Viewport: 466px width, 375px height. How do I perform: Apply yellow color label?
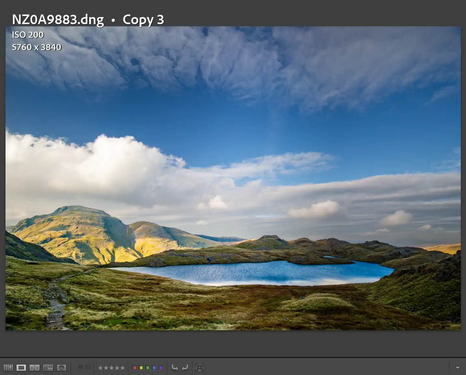coord(141,368)
